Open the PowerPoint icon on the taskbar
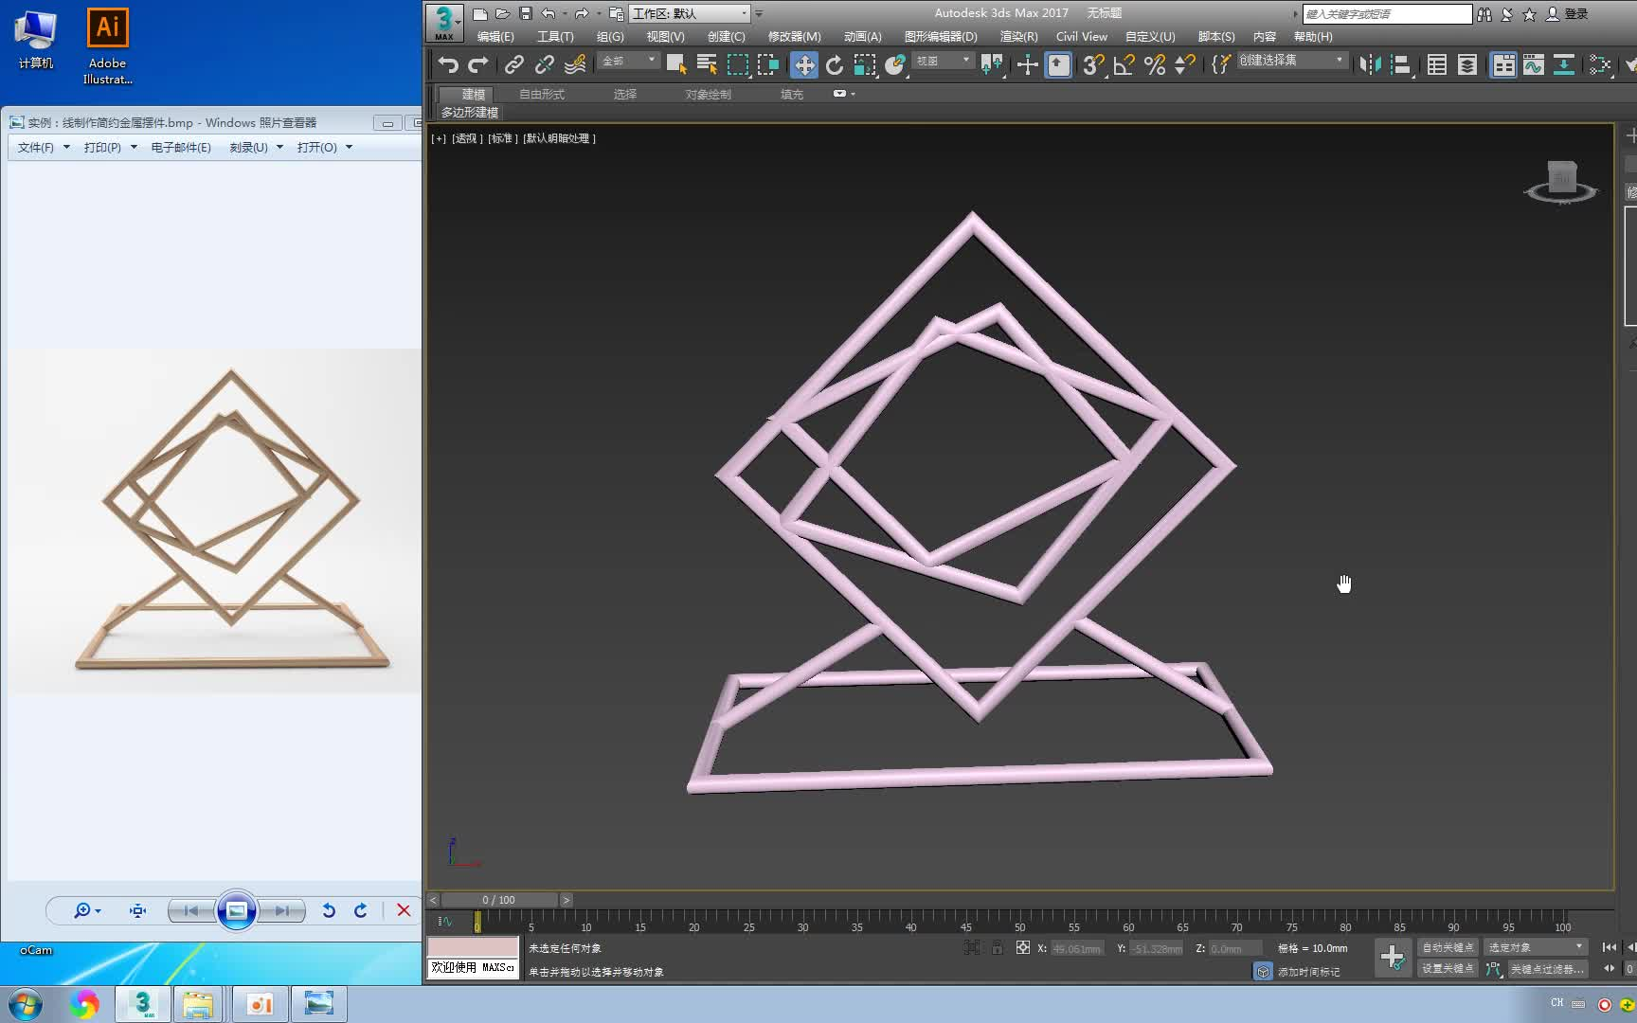The image size is (1637, 1023). click(259, 1003)
